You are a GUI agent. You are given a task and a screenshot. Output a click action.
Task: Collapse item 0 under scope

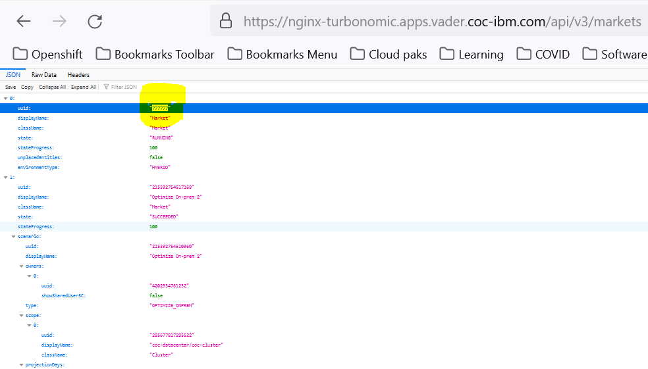click(x=30, y=325)
